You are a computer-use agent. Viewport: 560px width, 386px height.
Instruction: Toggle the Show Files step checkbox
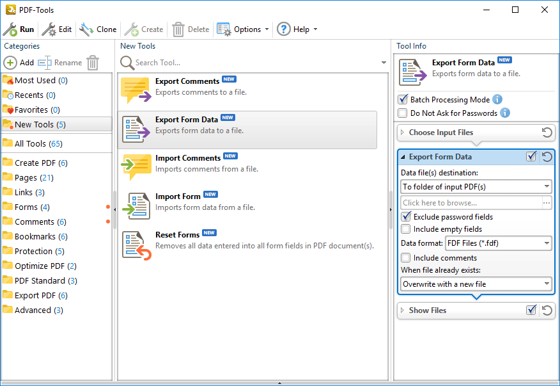pyautogui.click(x=531, y=310)
